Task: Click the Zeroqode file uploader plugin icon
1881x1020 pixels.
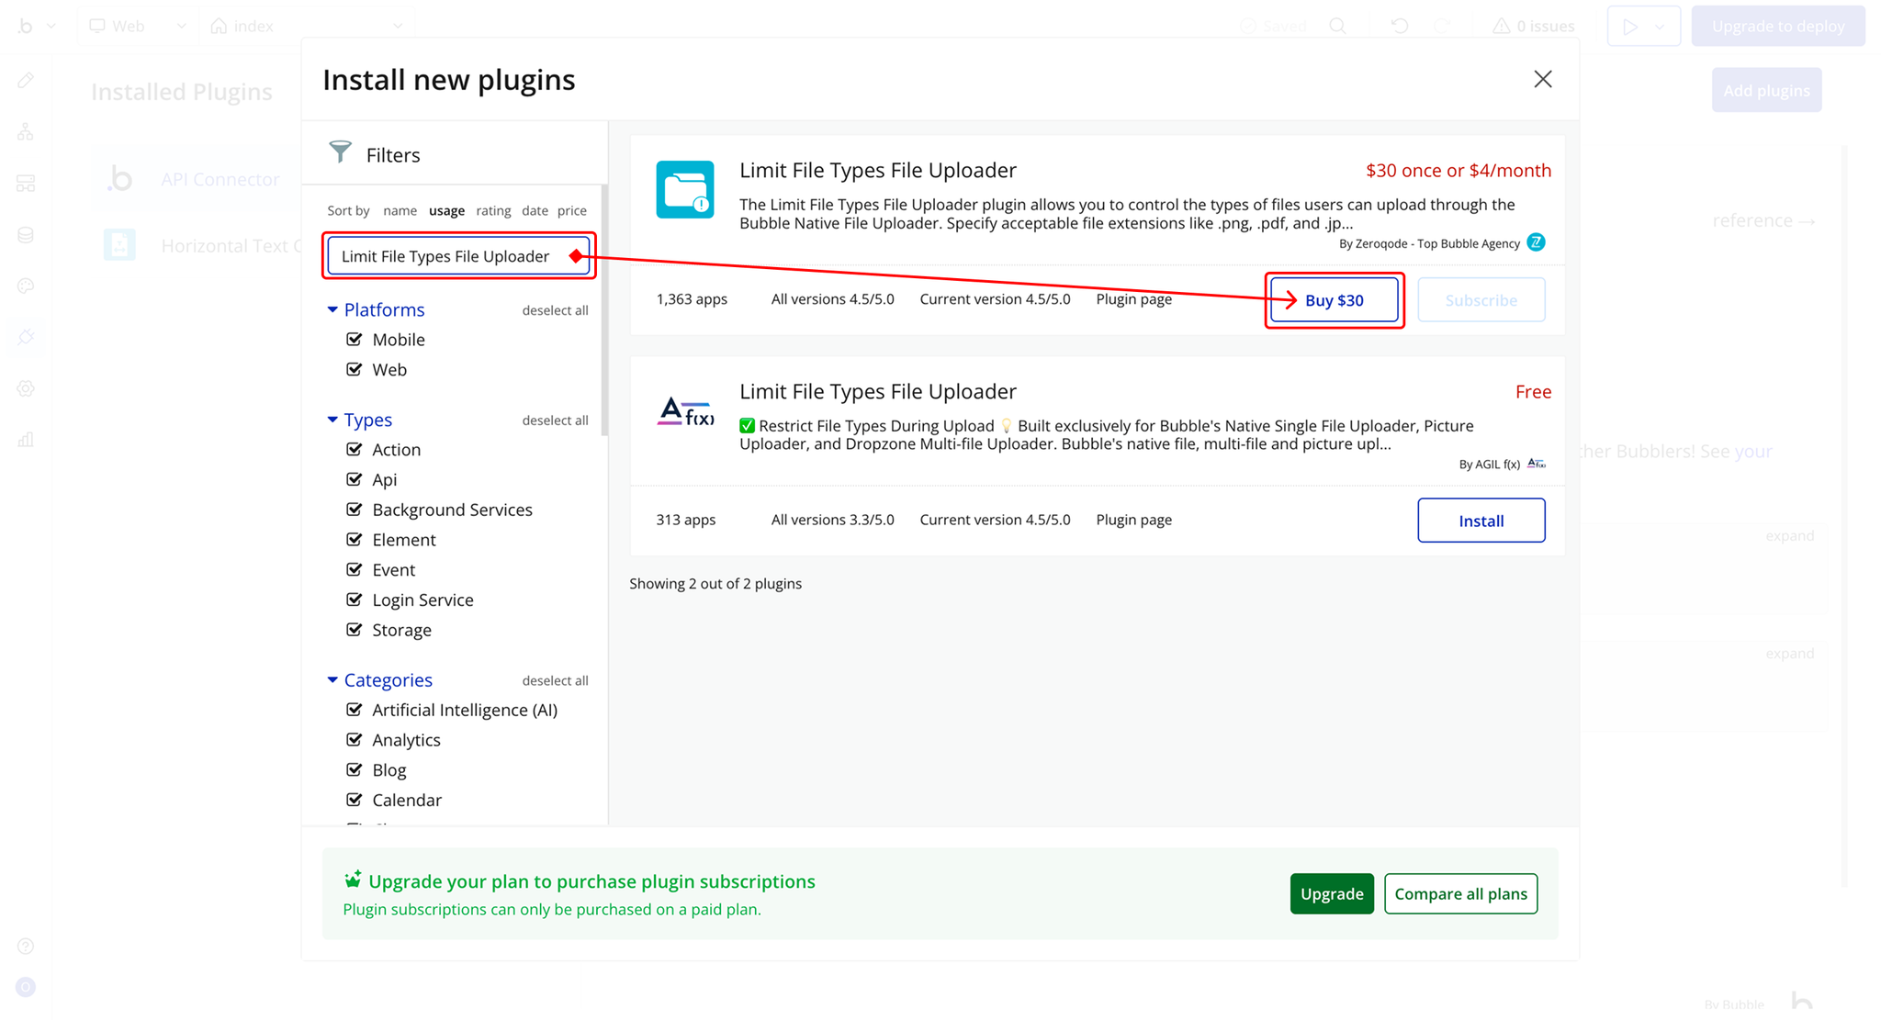Action: [x=685, y=190]
